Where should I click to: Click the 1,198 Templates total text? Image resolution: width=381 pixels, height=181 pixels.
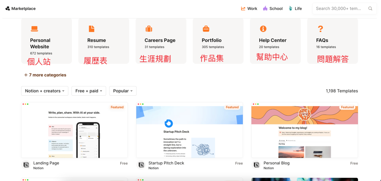coord(342,91)
